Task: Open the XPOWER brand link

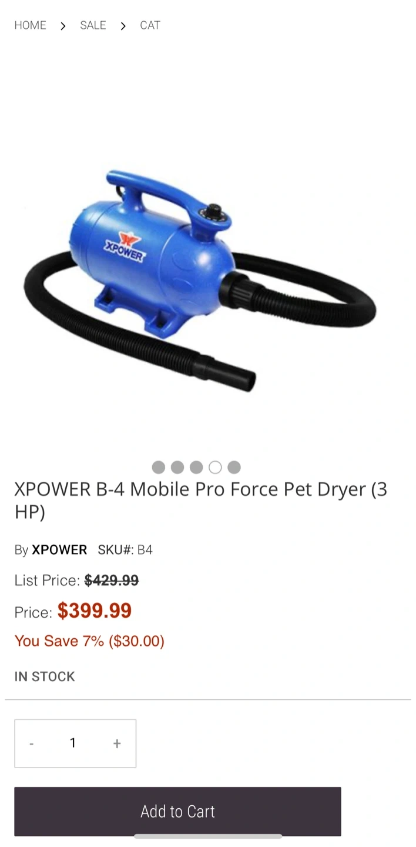Action: pos(59,550)
